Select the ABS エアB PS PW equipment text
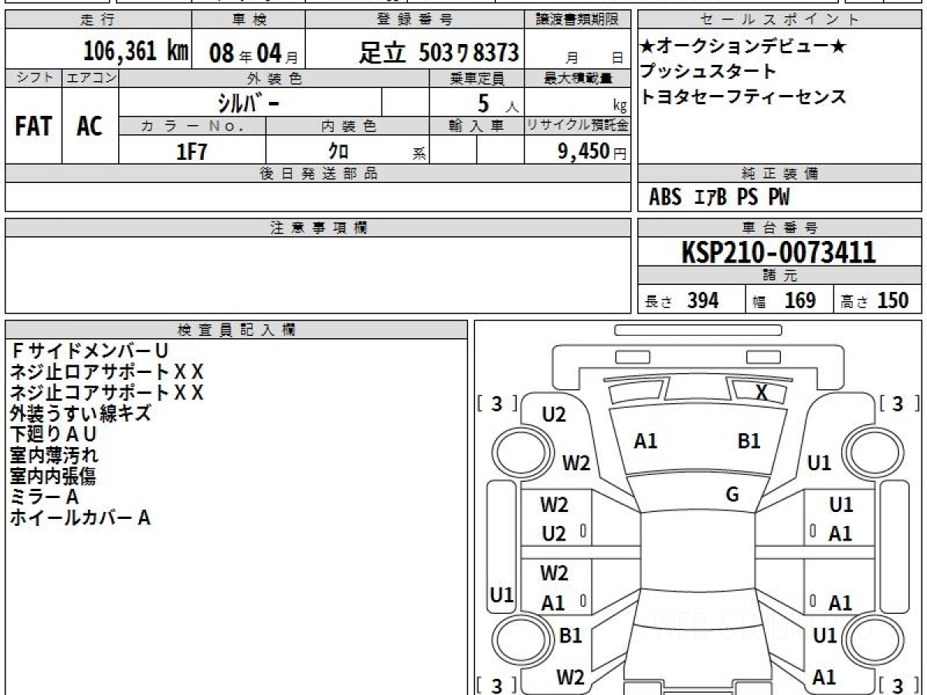This screenshot has width=927, height=695. coord(719,198)
